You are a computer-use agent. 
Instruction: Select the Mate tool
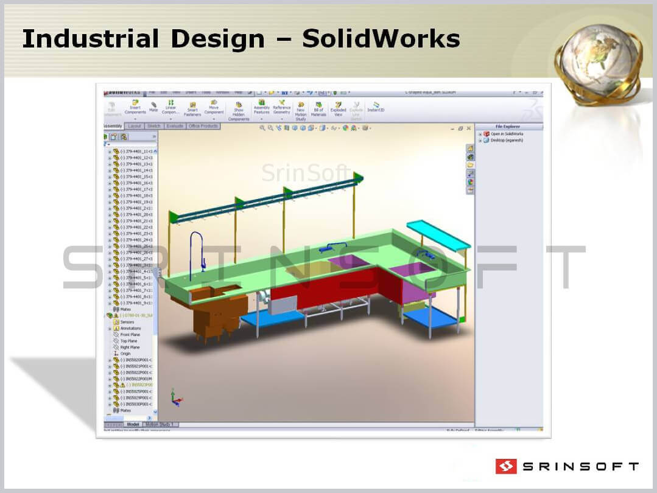tap(153, 107)
